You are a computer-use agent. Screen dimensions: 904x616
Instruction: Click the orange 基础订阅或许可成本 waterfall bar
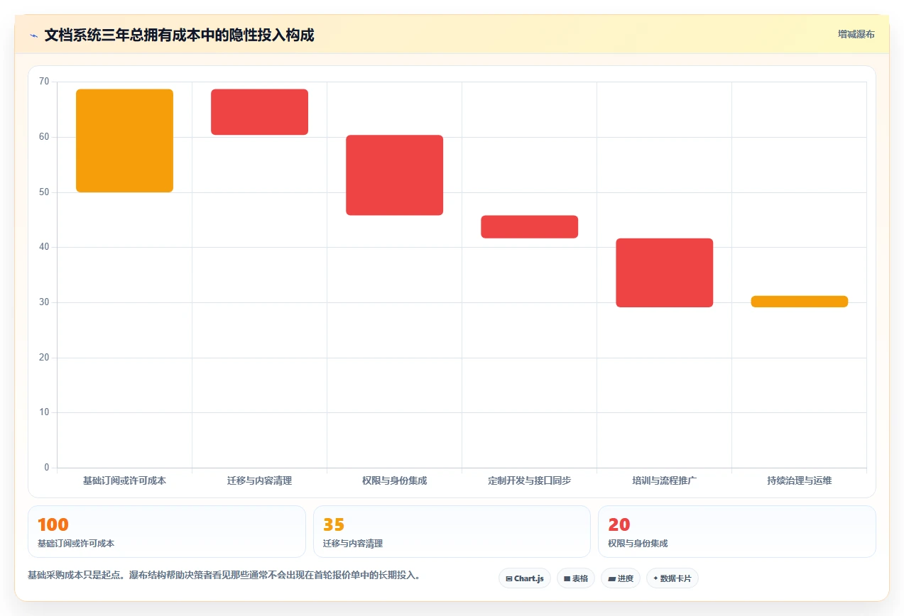[x=124, y=141]
